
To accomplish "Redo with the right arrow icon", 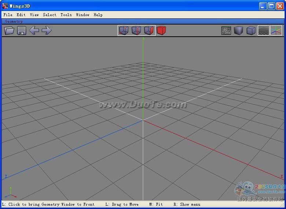I will (47, 30).
